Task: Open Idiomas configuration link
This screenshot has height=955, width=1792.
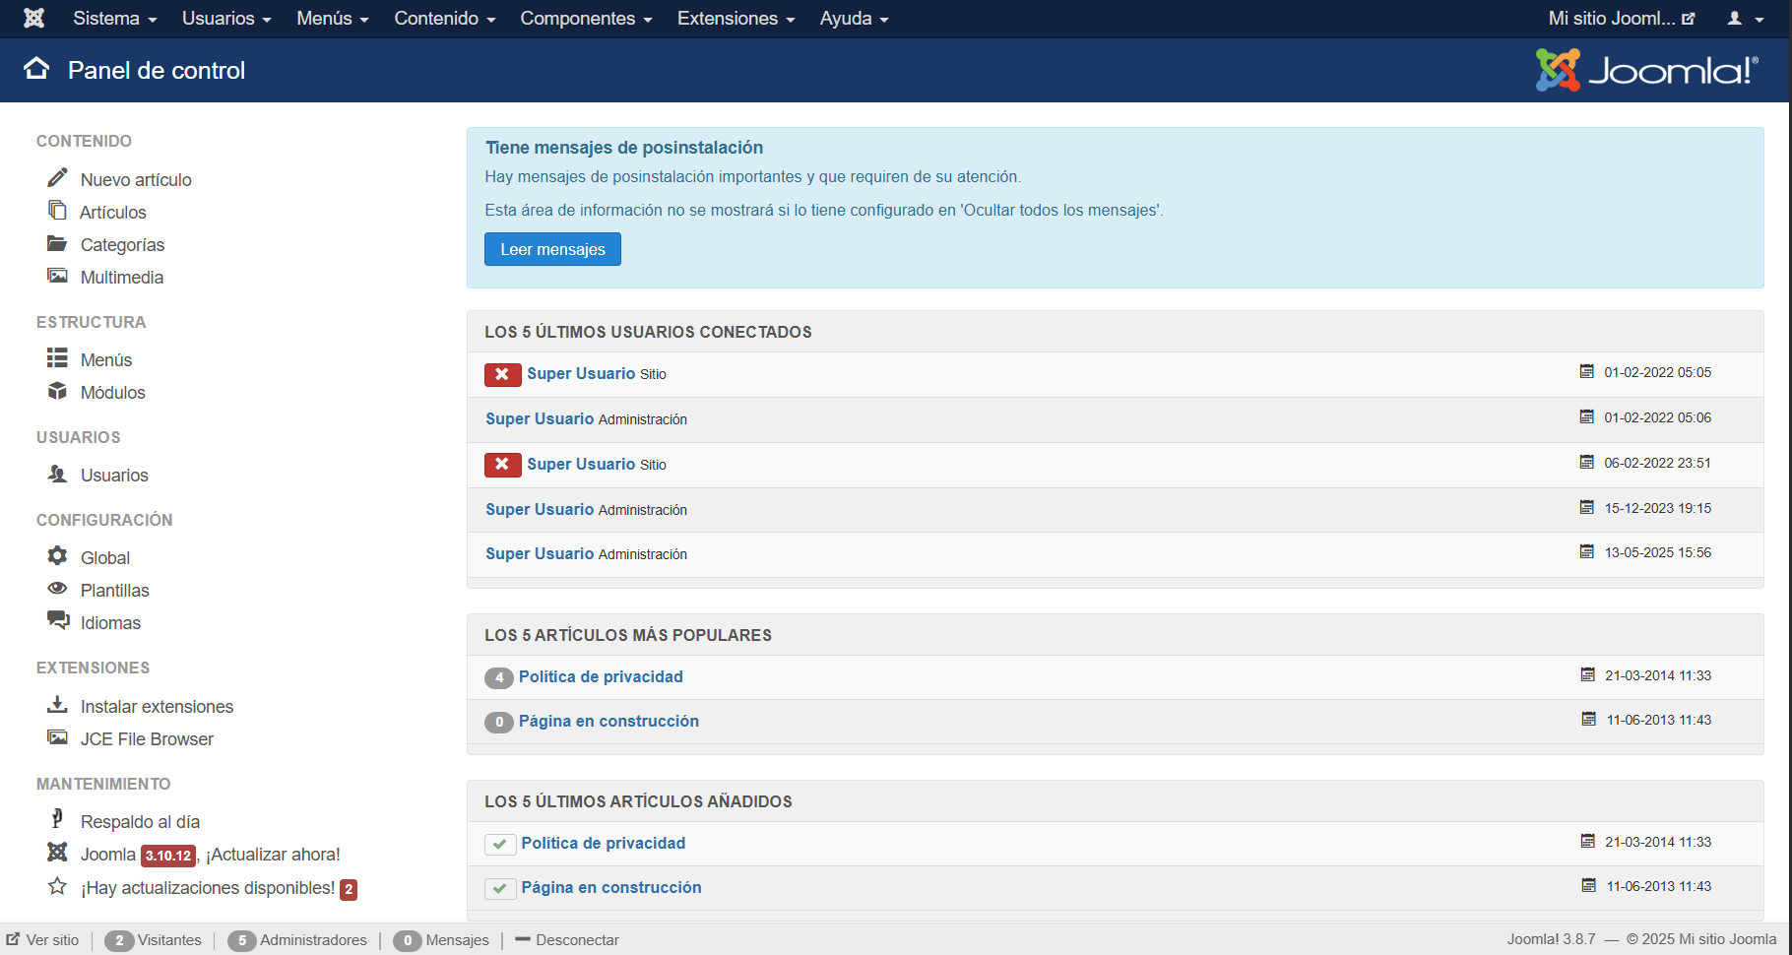Action: point(110,622)
